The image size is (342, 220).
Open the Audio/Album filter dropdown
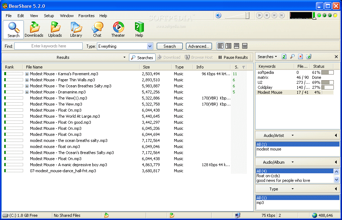click(292, 162)
